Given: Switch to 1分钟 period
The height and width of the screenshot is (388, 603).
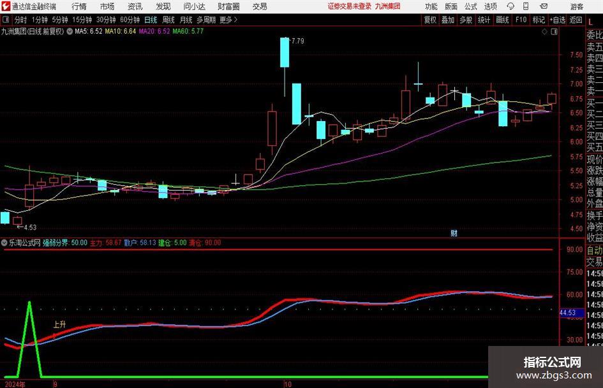Looking at the screenshot, I should pyautogui.click(x=40, y=20).
